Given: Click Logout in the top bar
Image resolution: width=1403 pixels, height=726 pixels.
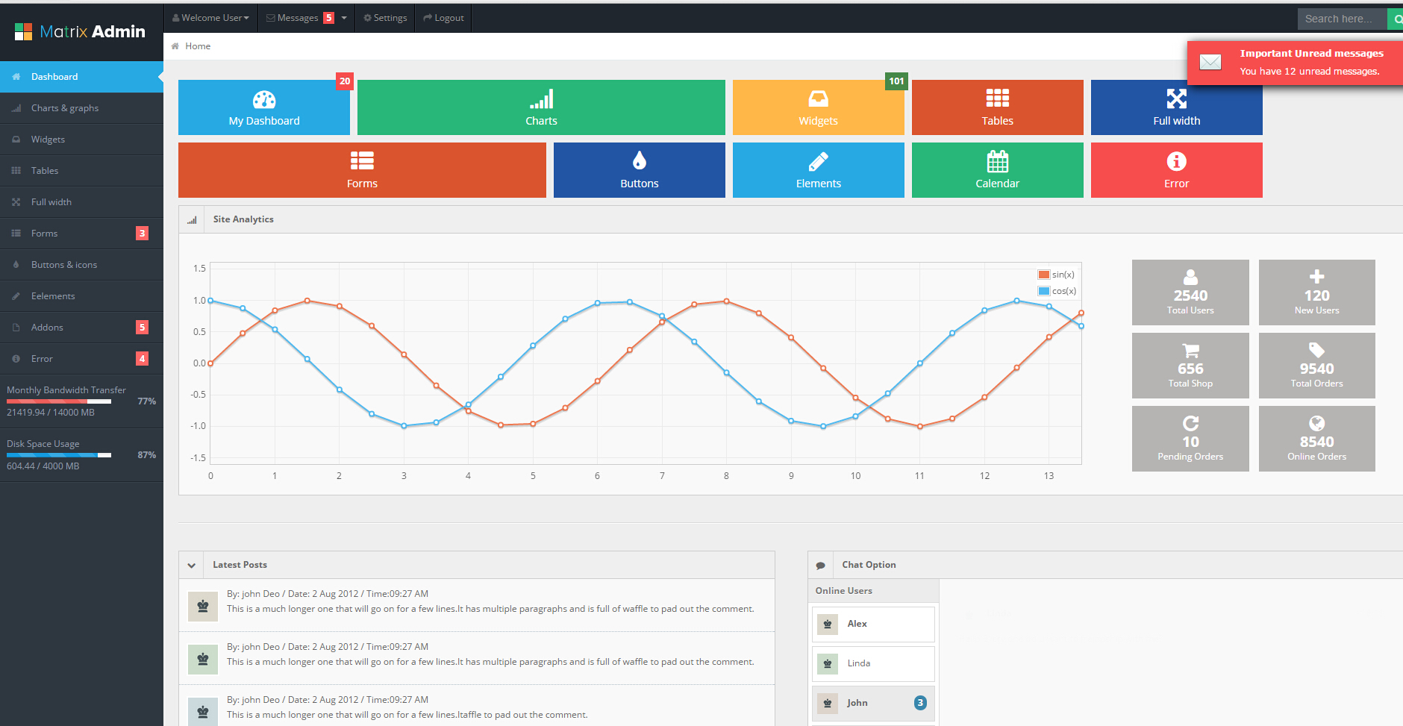Looking at the screenshot, I should click(x=443, y=18).
